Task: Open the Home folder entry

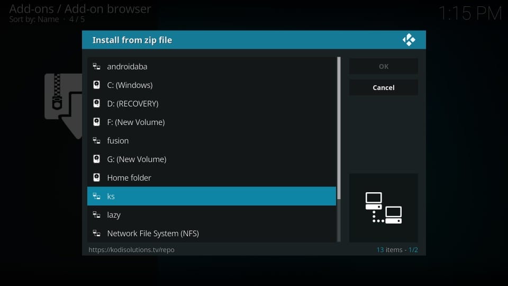Action: pyautogui.click(x=212, y=177)
